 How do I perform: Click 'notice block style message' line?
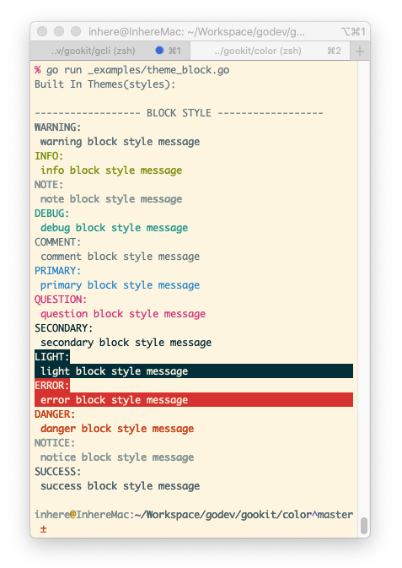coord(117,457)
